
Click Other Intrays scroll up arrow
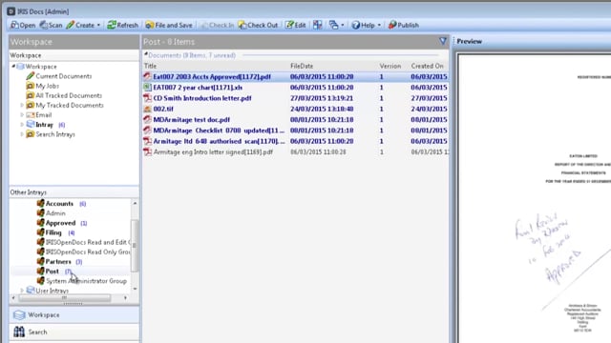[x=135, y=203]
